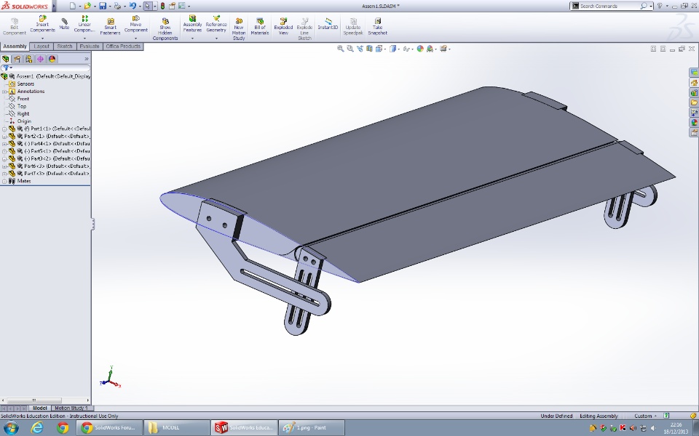Screen dimensions: 699x436
Task: Expand the Mates folder node
Action: pyautogui.click(x=4, y=182)
